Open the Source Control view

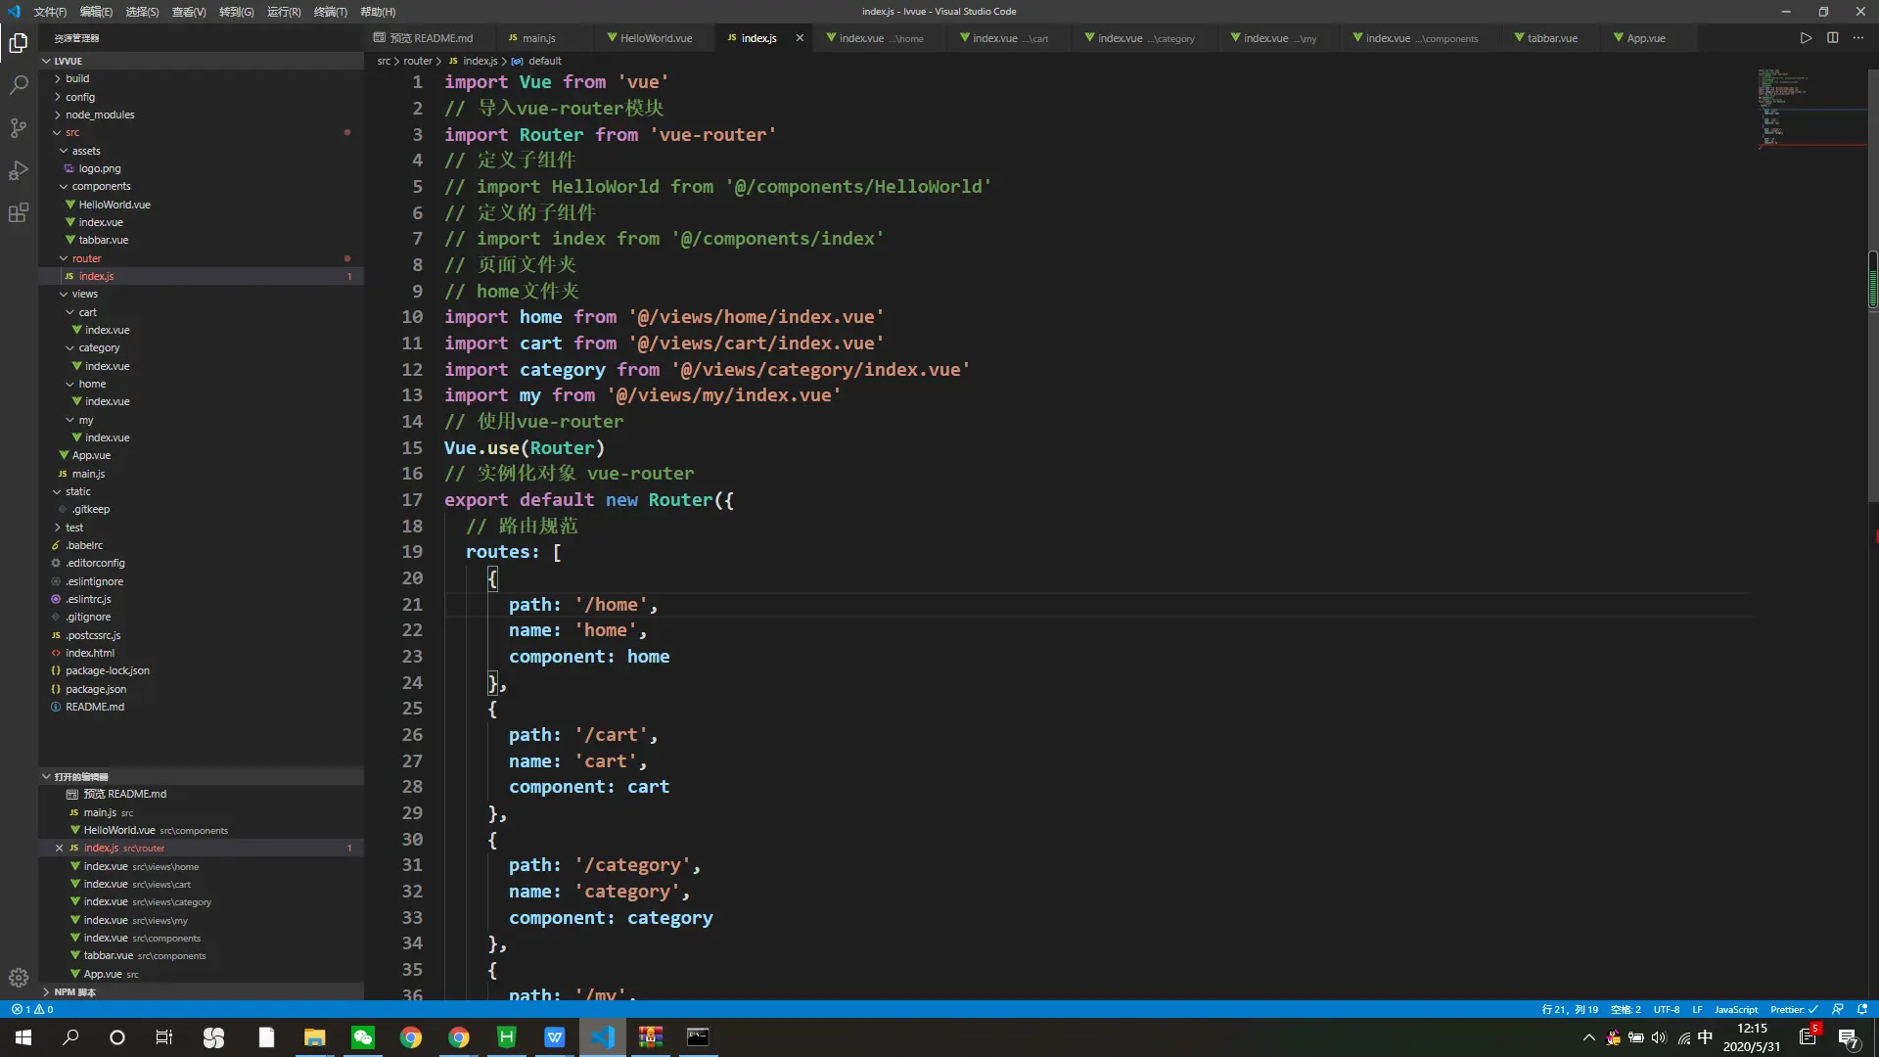[x=19, y=128]
